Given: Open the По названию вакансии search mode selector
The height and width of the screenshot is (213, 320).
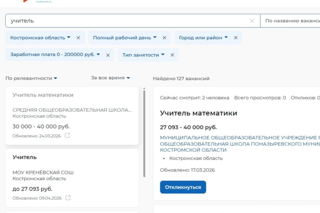Looking at the screenshot, I should tap(290, 21).
